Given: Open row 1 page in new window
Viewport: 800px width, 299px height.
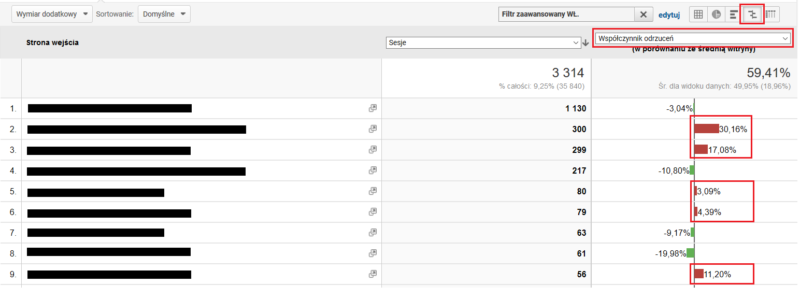Looking at the screenshot, I should click(373, 108).
